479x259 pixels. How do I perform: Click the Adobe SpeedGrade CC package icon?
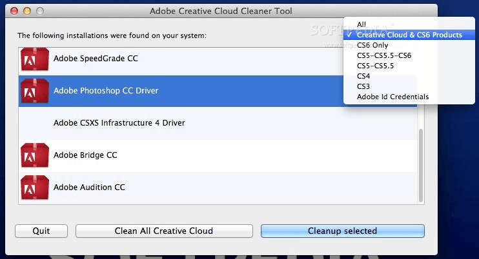pyautogui.click(x=35, y=59)
